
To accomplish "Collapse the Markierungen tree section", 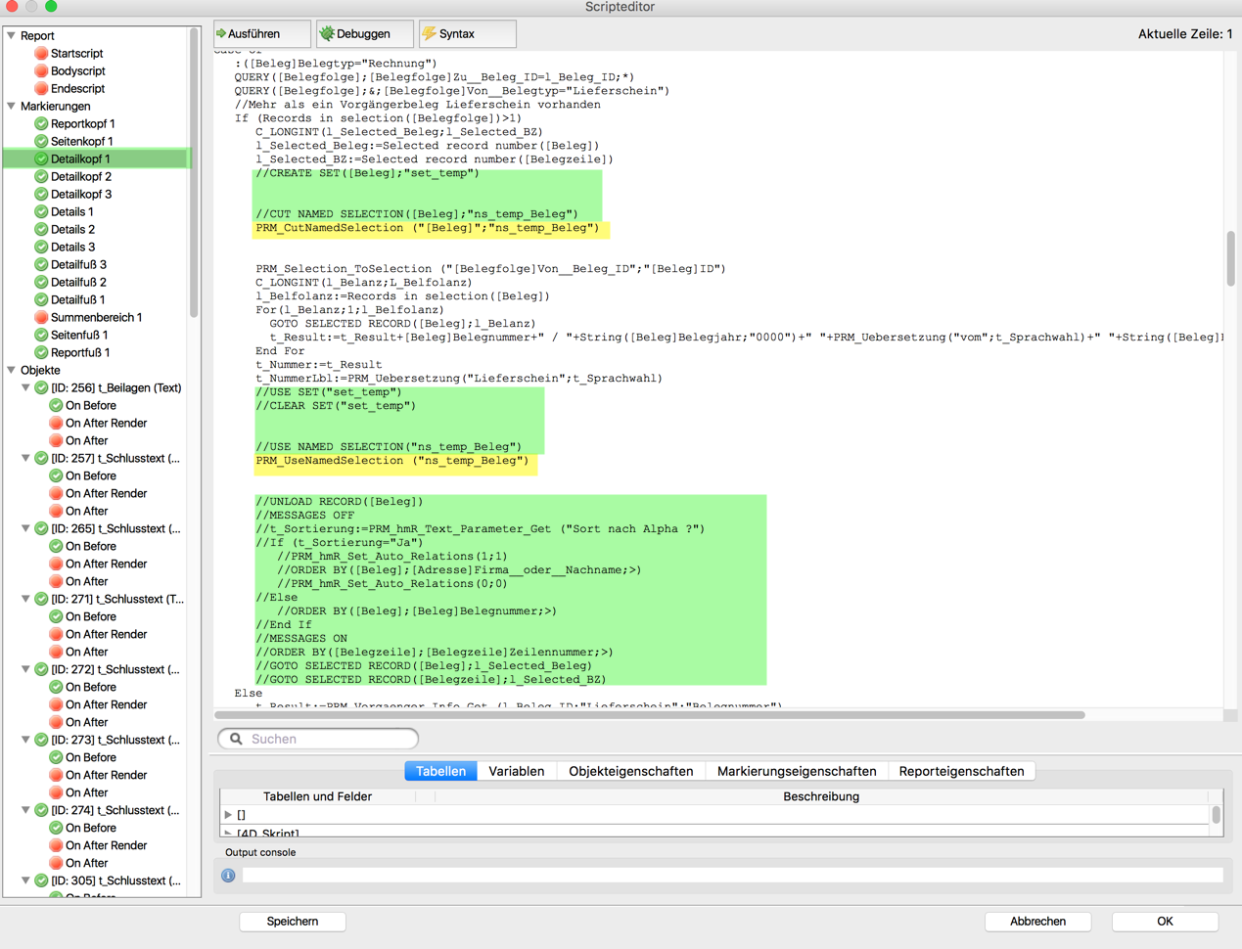I will coord(12,107).
